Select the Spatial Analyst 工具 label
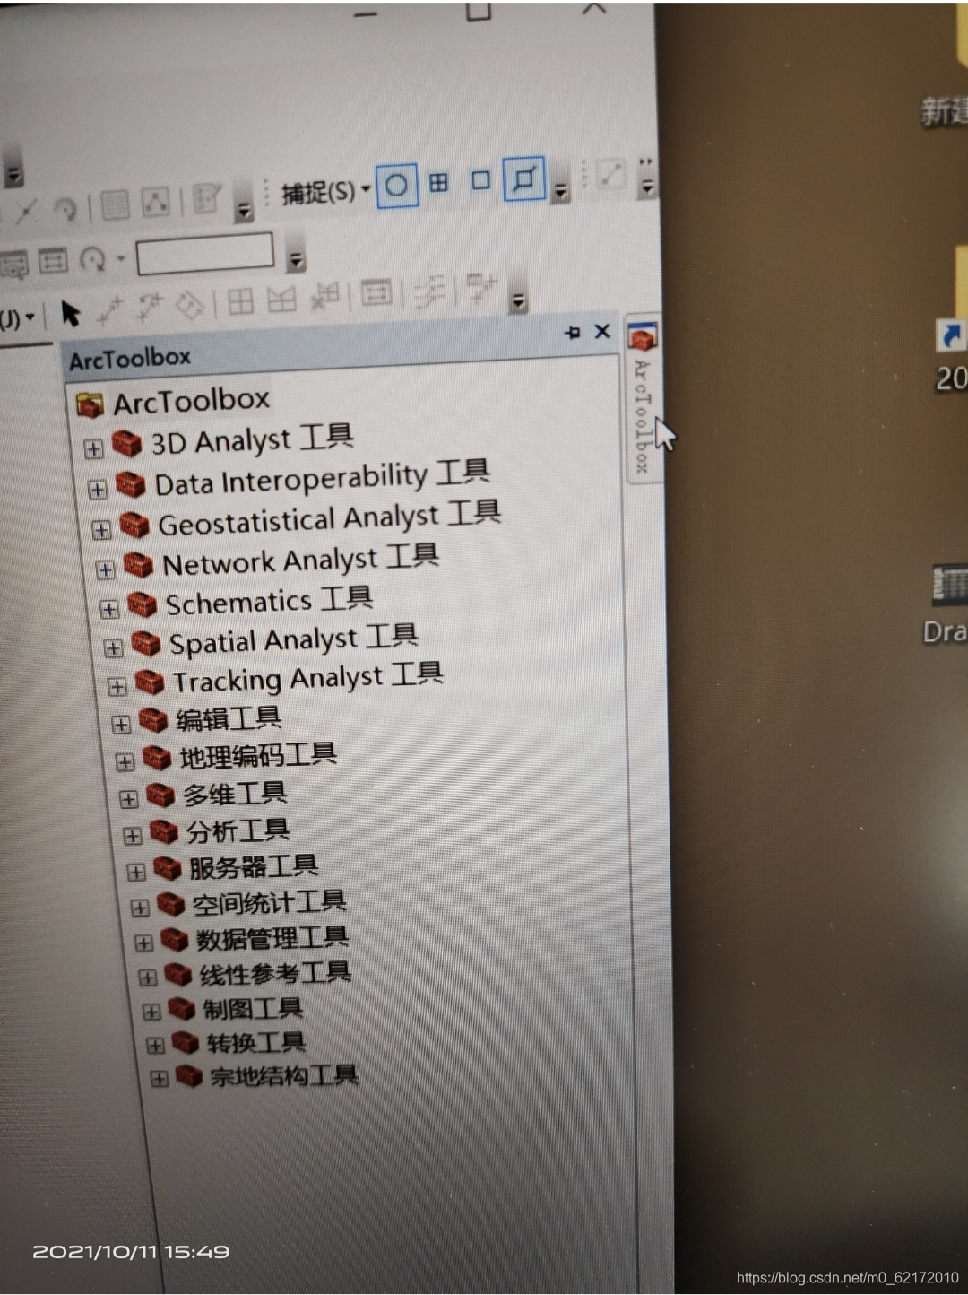 tap(293, 639)
